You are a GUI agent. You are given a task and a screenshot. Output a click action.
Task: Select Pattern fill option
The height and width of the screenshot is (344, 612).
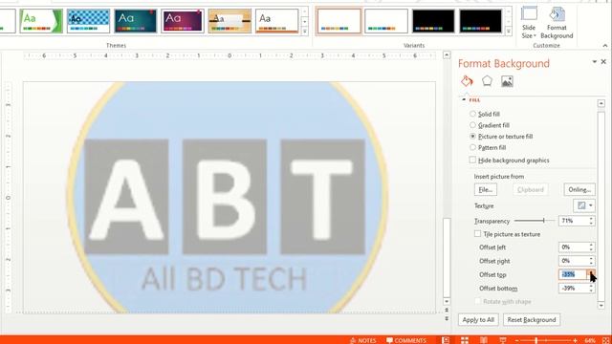[472, 147]
